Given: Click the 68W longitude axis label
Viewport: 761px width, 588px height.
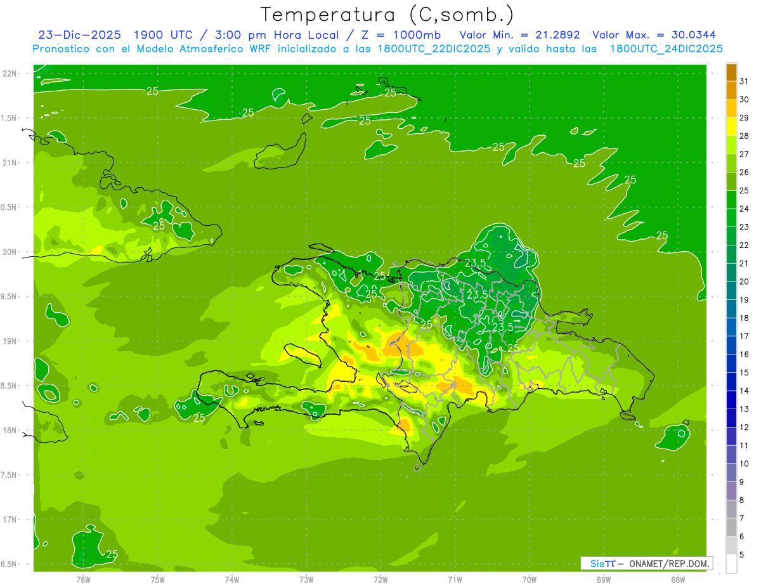Looking at the screenshot, I should (x=677, y=578).
